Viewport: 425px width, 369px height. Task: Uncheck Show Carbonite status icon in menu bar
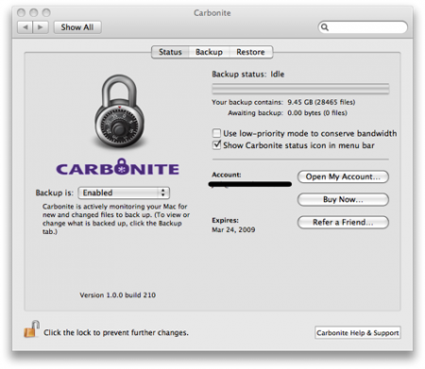pos(216,145)
